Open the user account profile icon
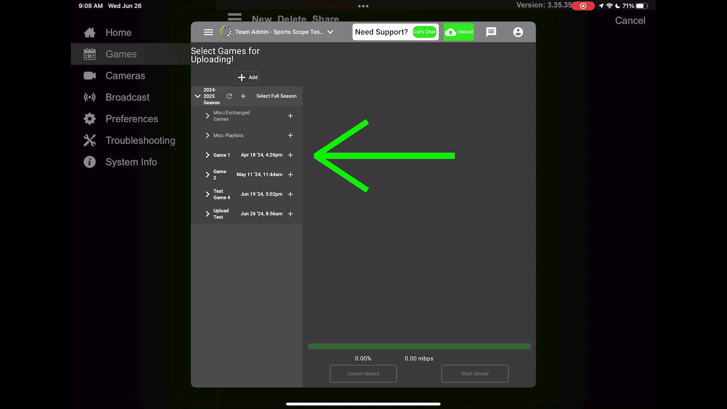This screenshot has width=727, height=409. tap(518, 32)
